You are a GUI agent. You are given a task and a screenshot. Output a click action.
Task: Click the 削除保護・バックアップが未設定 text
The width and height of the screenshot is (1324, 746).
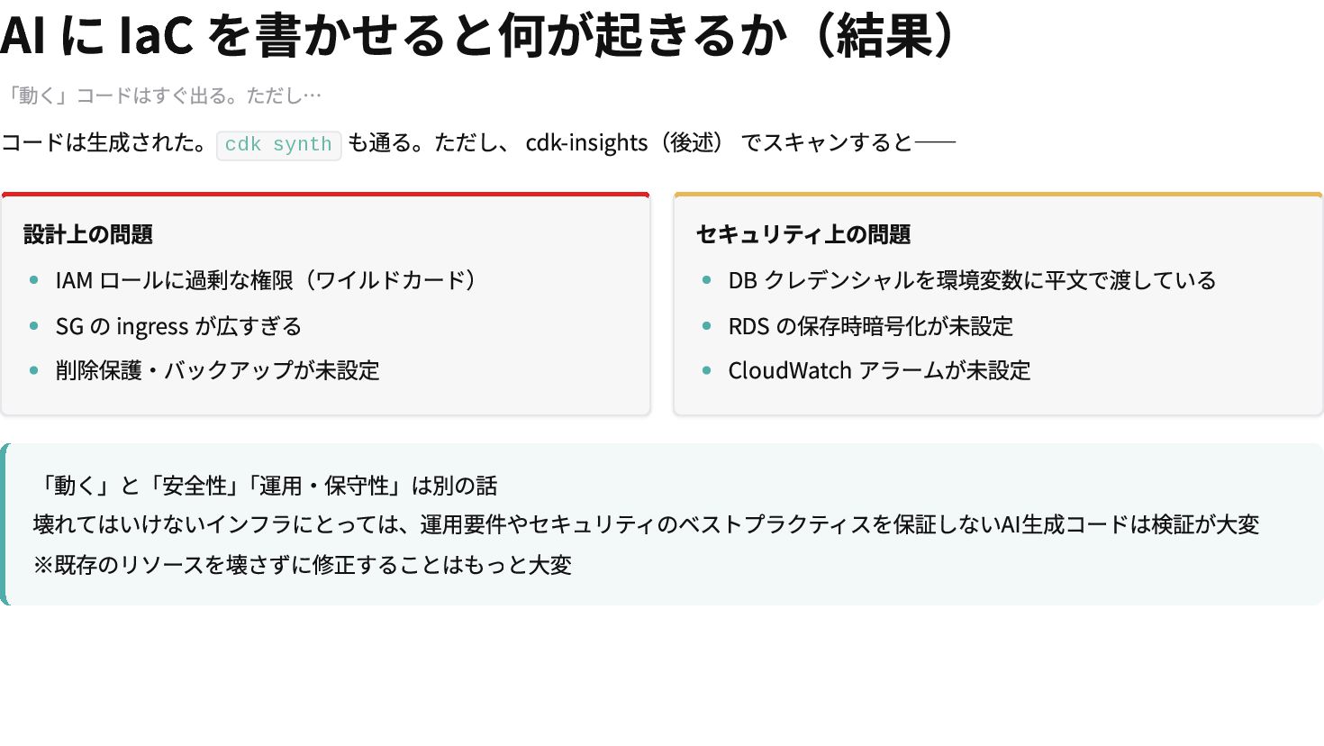218,370
